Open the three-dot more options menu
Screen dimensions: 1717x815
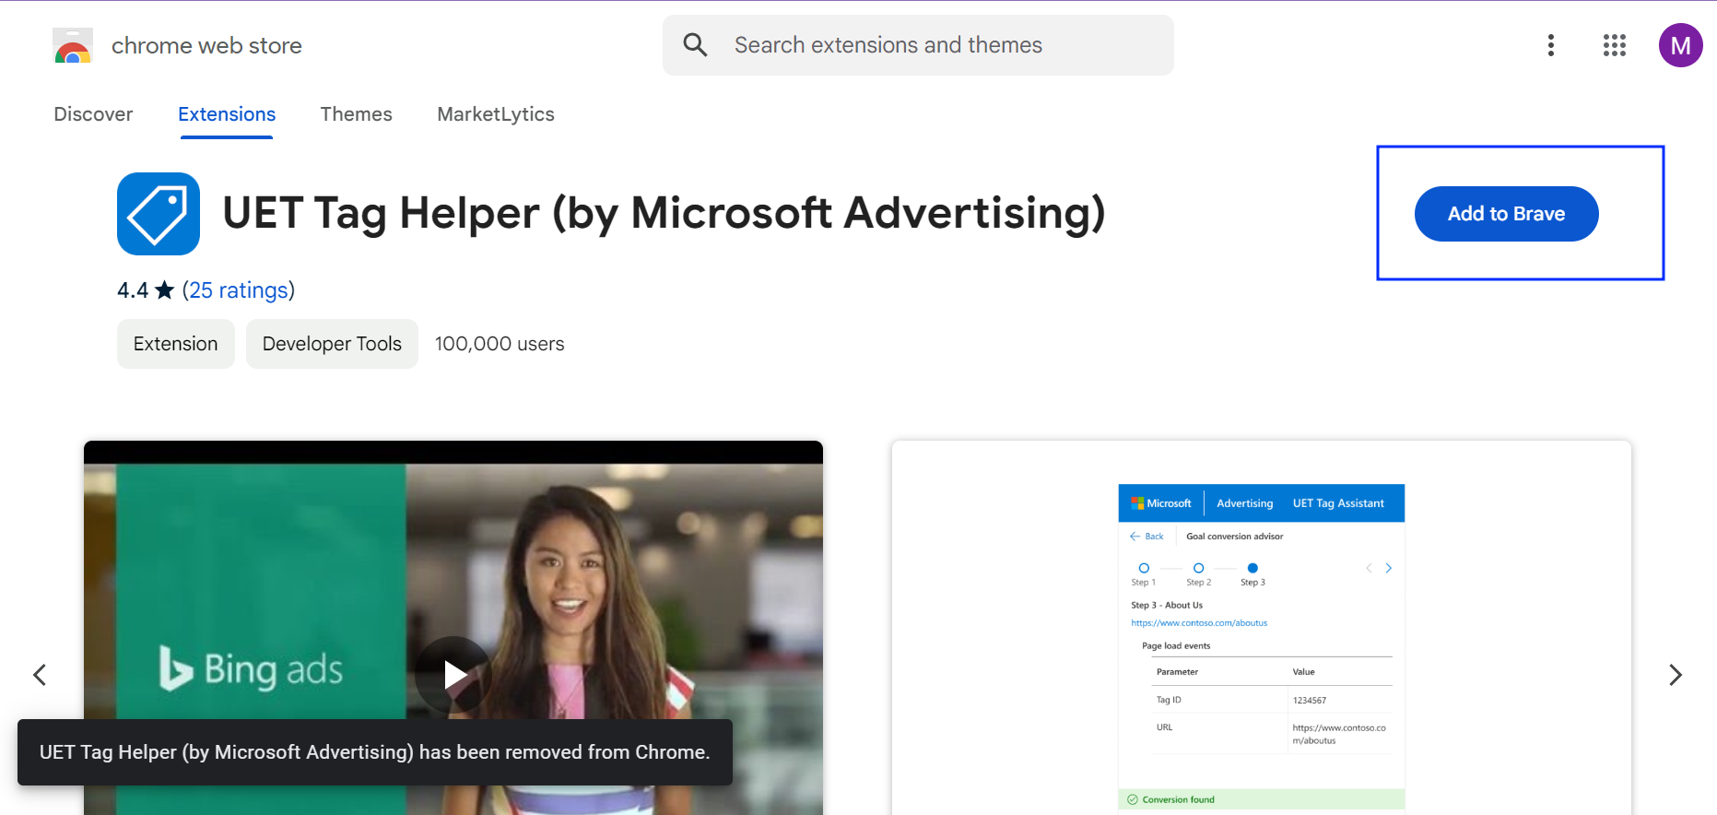[x=1551, y=45]
